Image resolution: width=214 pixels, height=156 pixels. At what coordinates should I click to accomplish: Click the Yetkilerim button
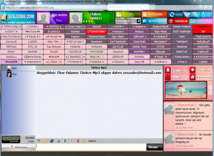(154, 15)
